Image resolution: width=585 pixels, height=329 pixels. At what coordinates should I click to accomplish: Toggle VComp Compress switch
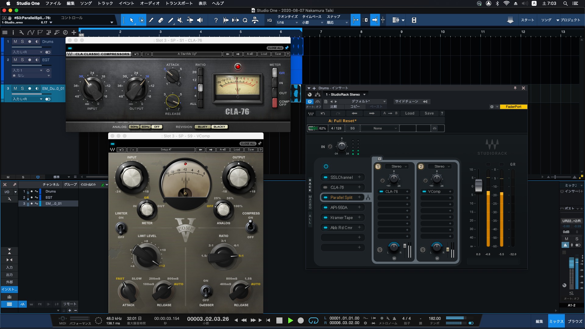click(x=251, y=227)
